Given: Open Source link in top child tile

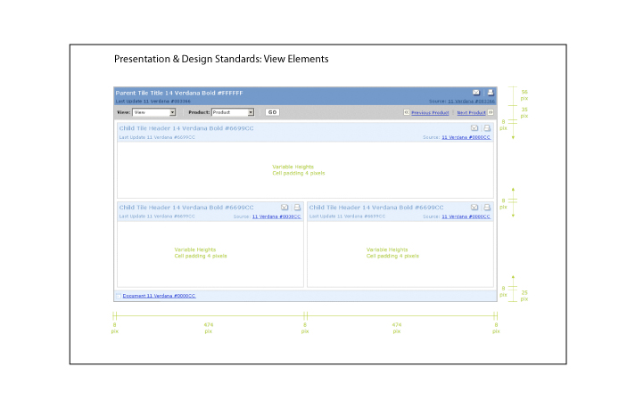Looking at the screenshot, I should point(466,138).
